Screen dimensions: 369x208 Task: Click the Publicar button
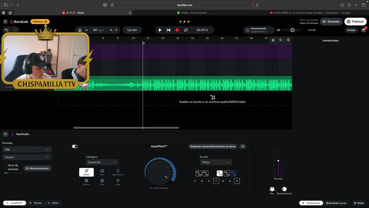355,22
